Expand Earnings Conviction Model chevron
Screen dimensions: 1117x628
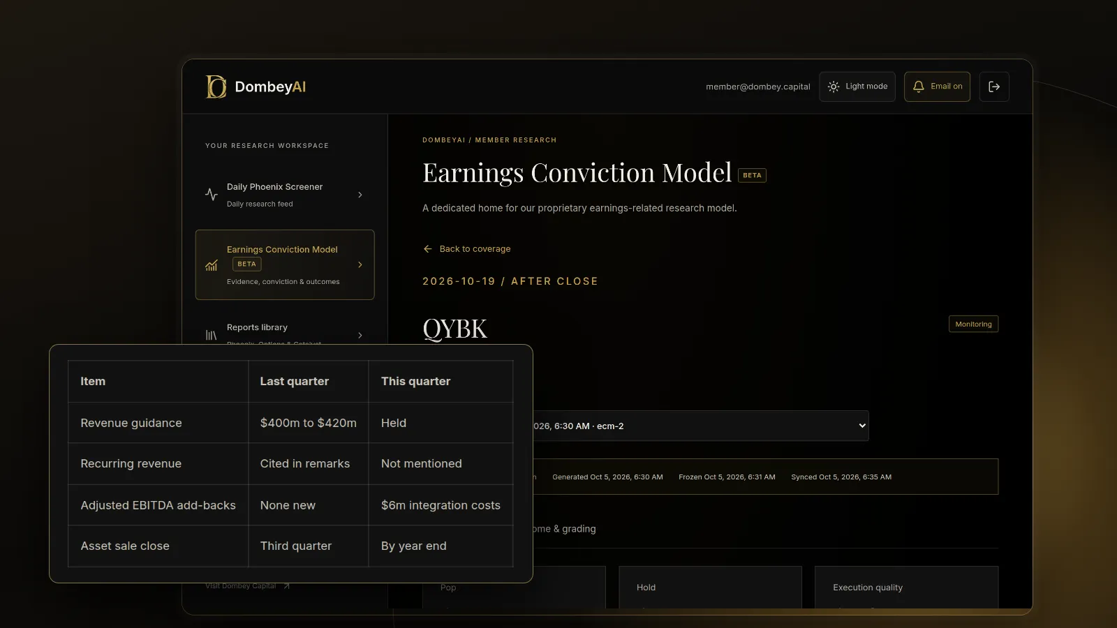(x=360, y=264)
